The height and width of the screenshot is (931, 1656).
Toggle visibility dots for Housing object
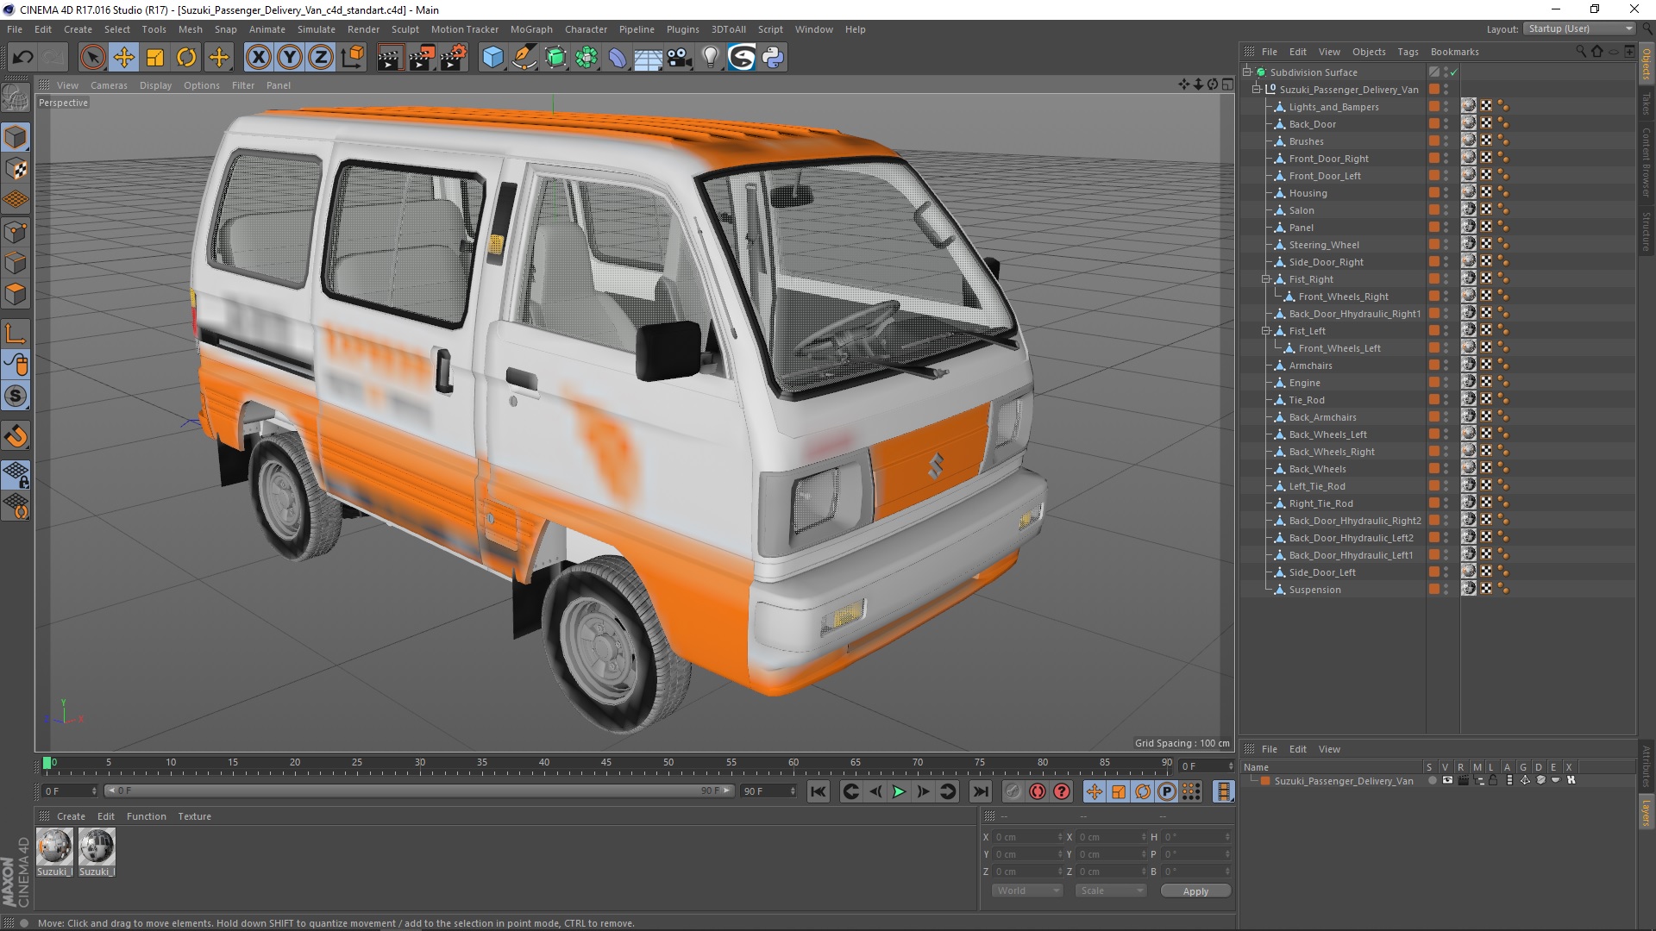[x=1446, y=193]
